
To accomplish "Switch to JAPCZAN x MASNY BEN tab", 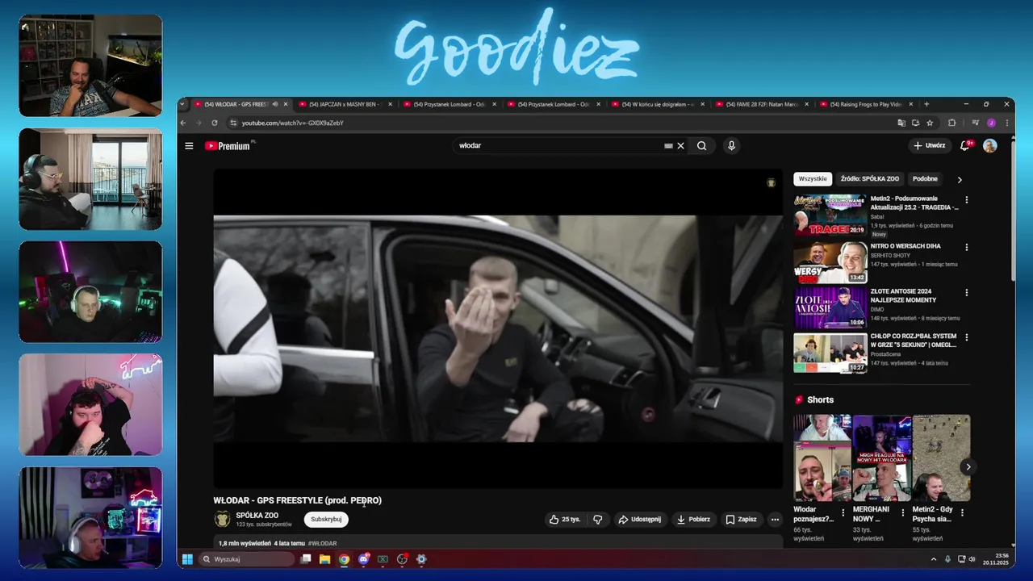I will point(344,104).
